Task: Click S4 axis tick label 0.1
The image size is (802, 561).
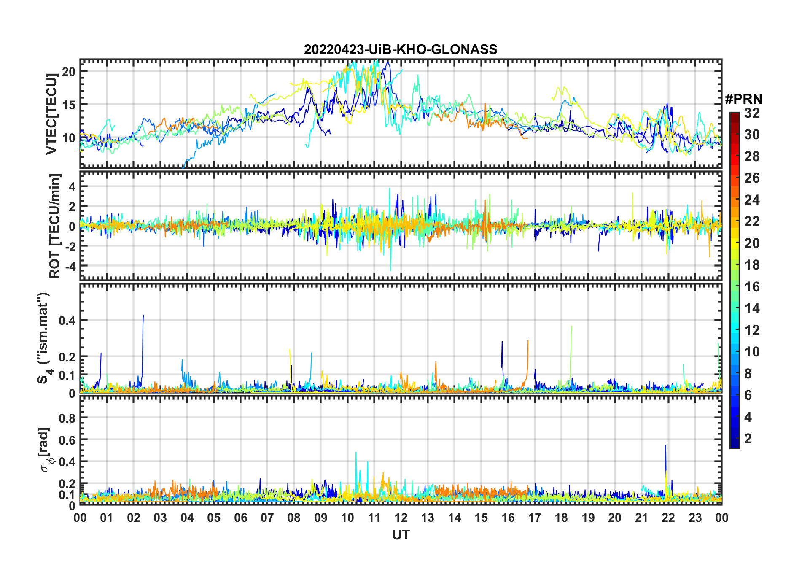Action: point(67,375)
